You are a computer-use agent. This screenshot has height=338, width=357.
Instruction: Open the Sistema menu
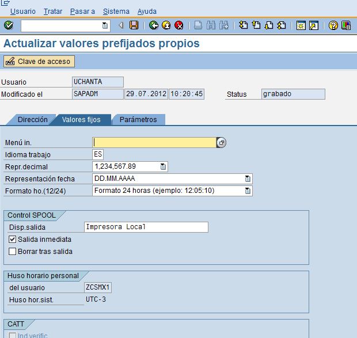point(116,12)
